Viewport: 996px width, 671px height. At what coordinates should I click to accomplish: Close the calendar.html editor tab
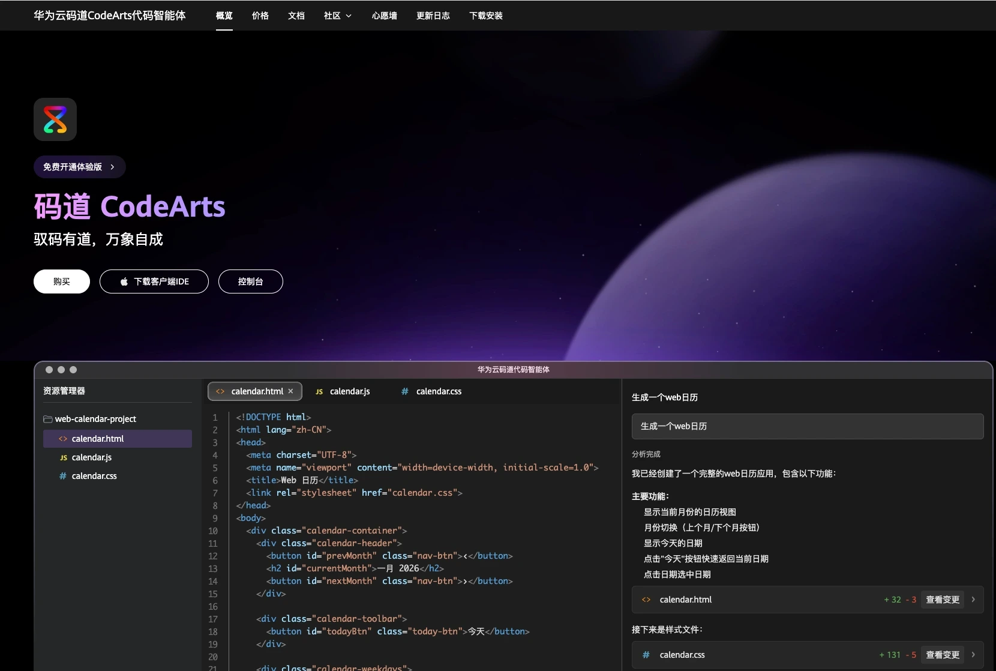[x=291, y=391]
